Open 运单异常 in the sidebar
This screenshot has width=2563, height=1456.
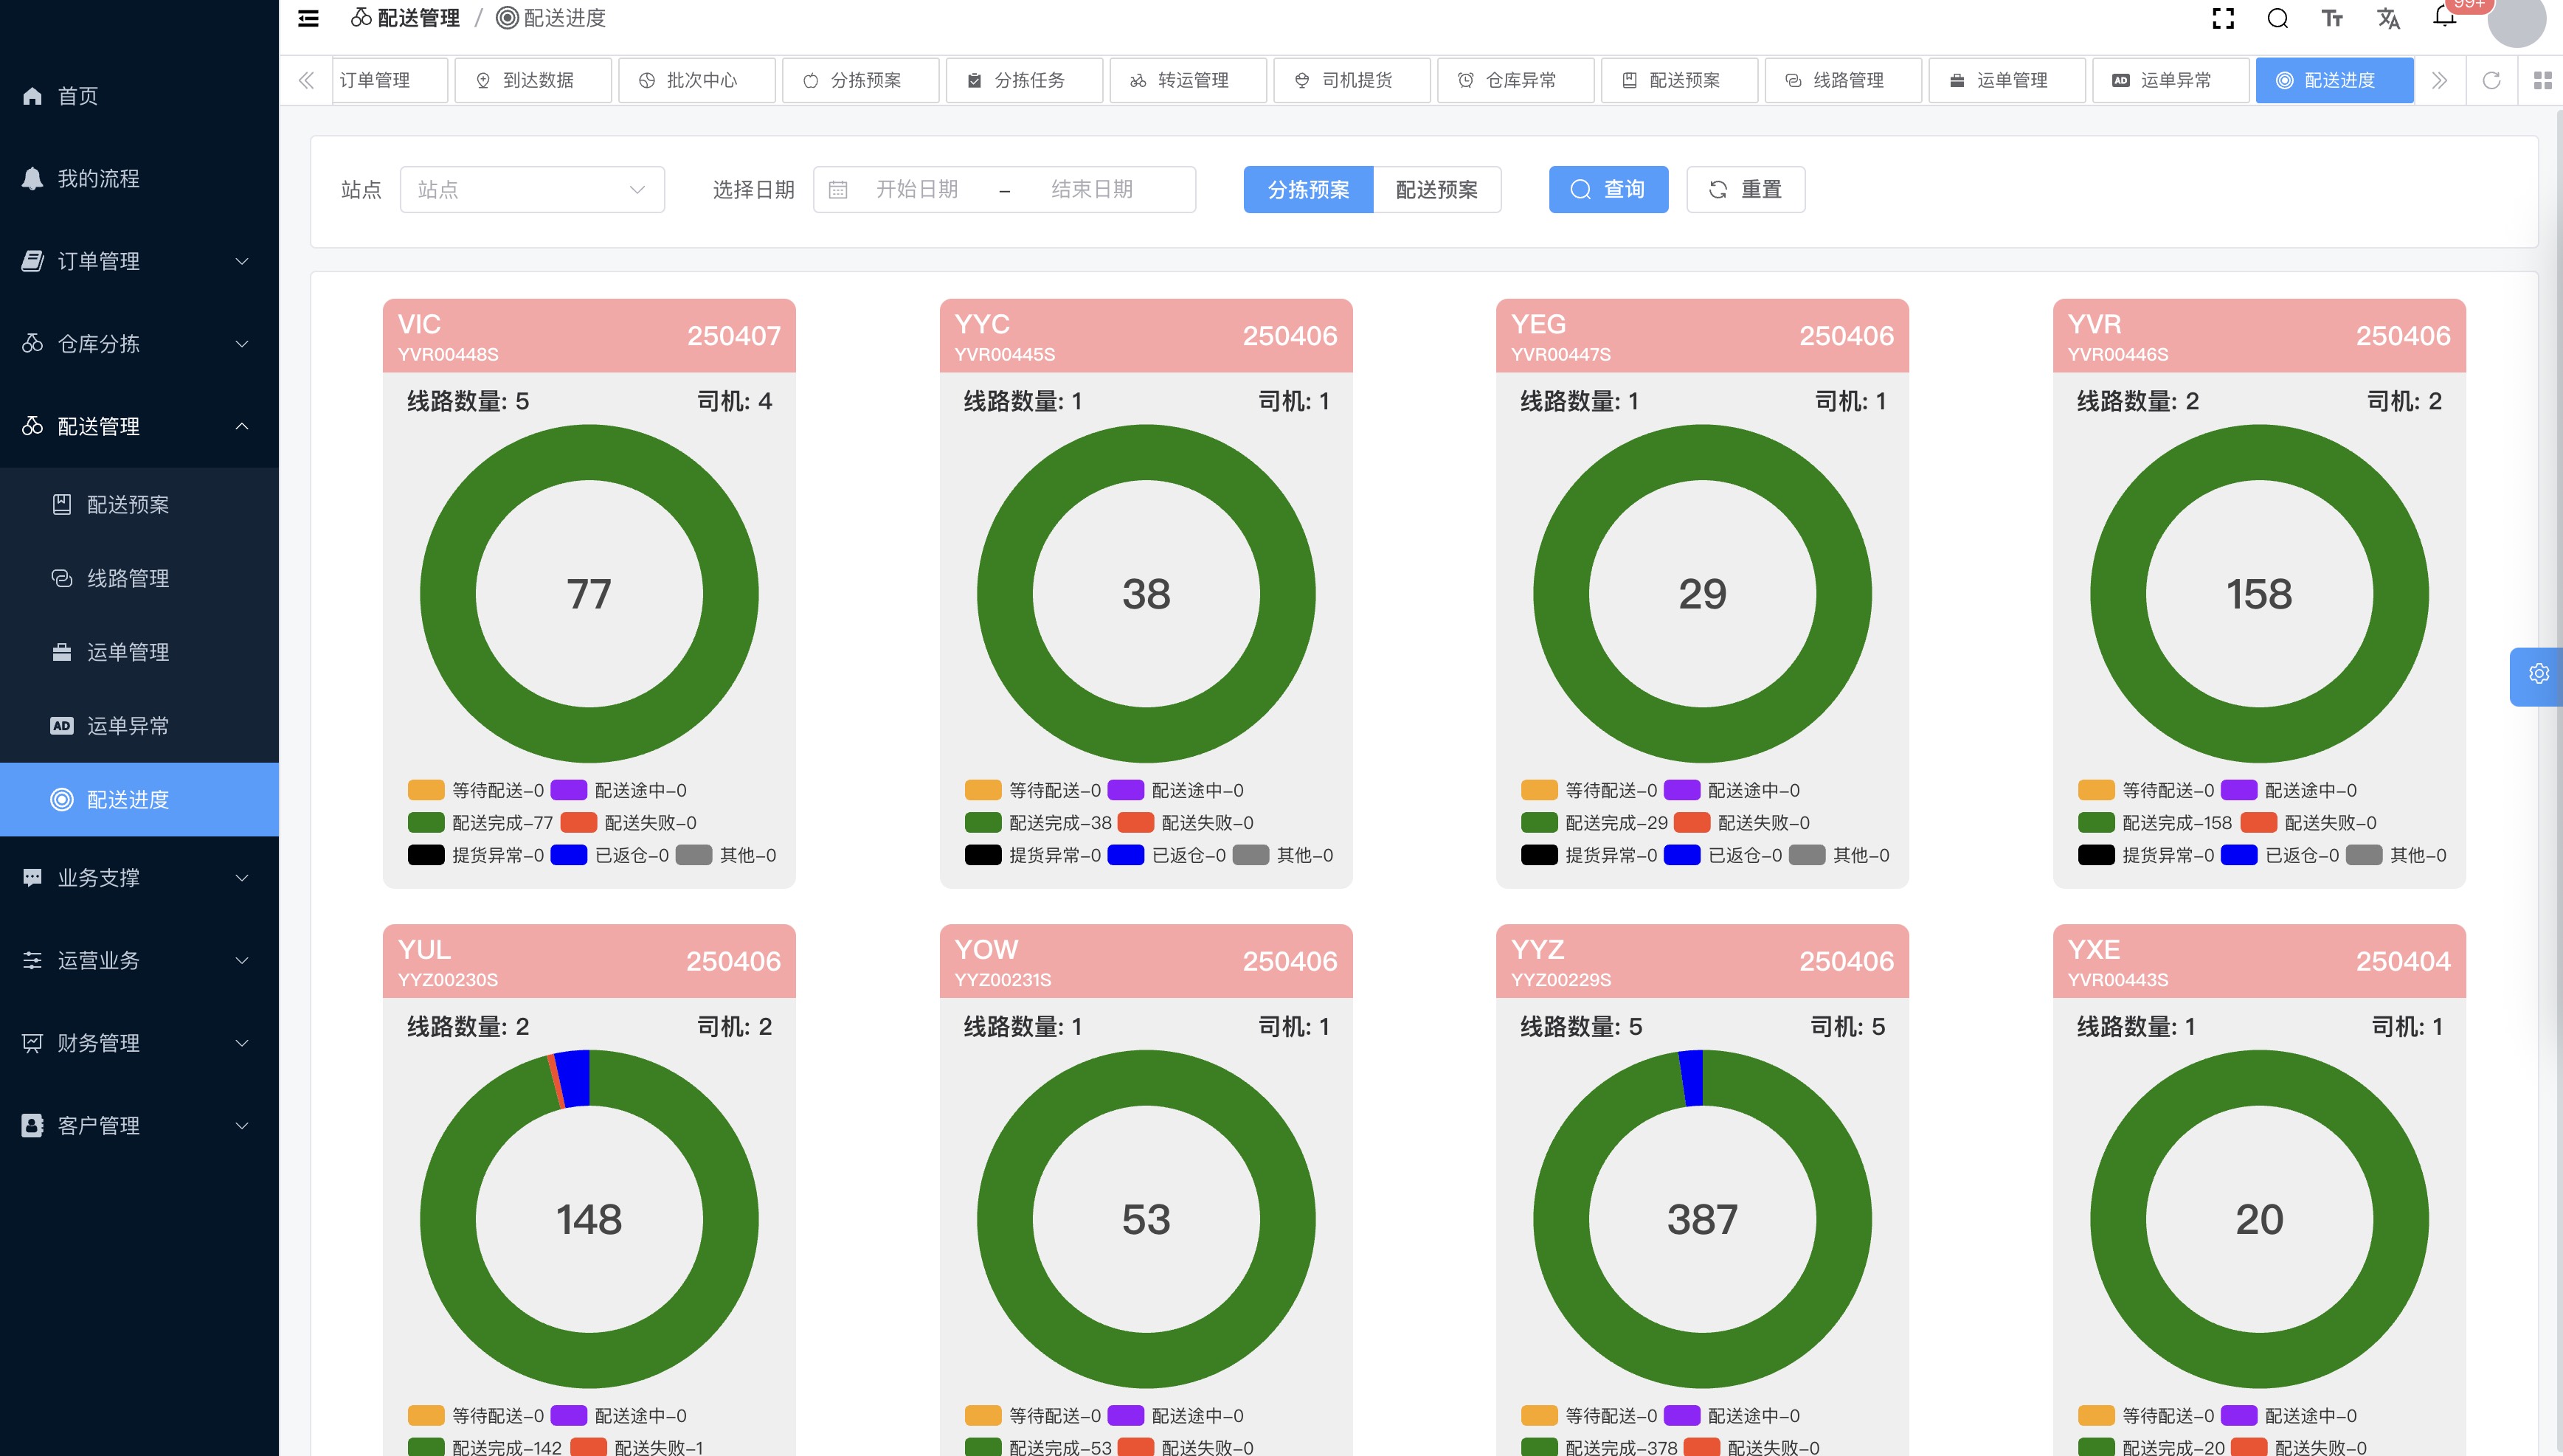(x=127, y=726)
